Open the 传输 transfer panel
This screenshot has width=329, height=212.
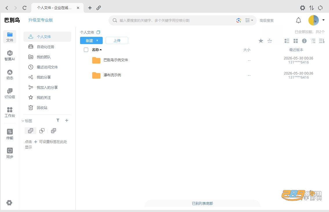pos(10,134)
